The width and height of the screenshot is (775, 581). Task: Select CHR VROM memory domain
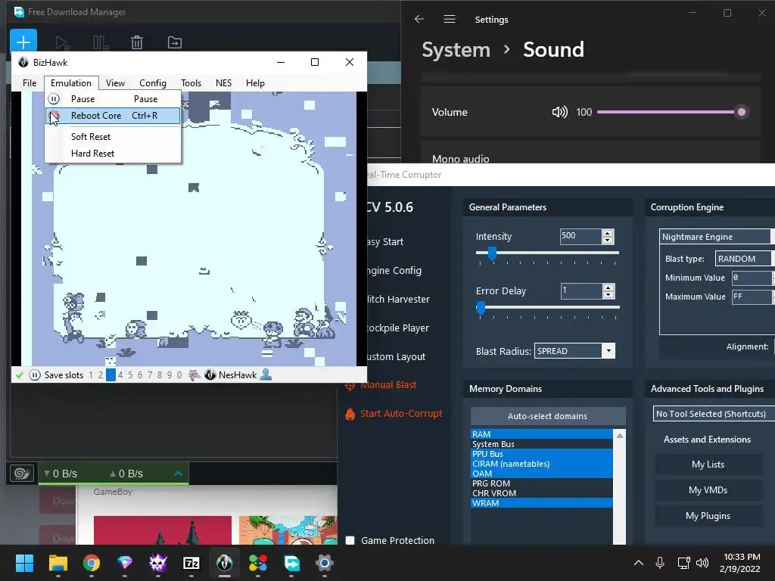pyautogui.click(x=542, y=493)
